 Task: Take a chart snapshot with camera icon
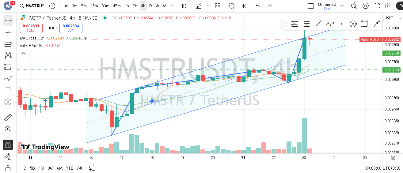(389, 6)
